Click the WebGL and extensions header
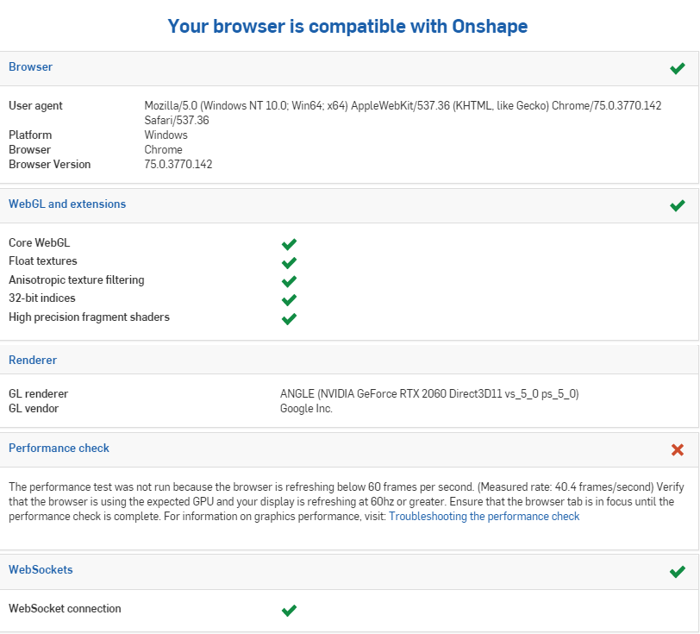The height and width of the screenshot is (634, 700). pyautogui.click(x=67, y=204)
